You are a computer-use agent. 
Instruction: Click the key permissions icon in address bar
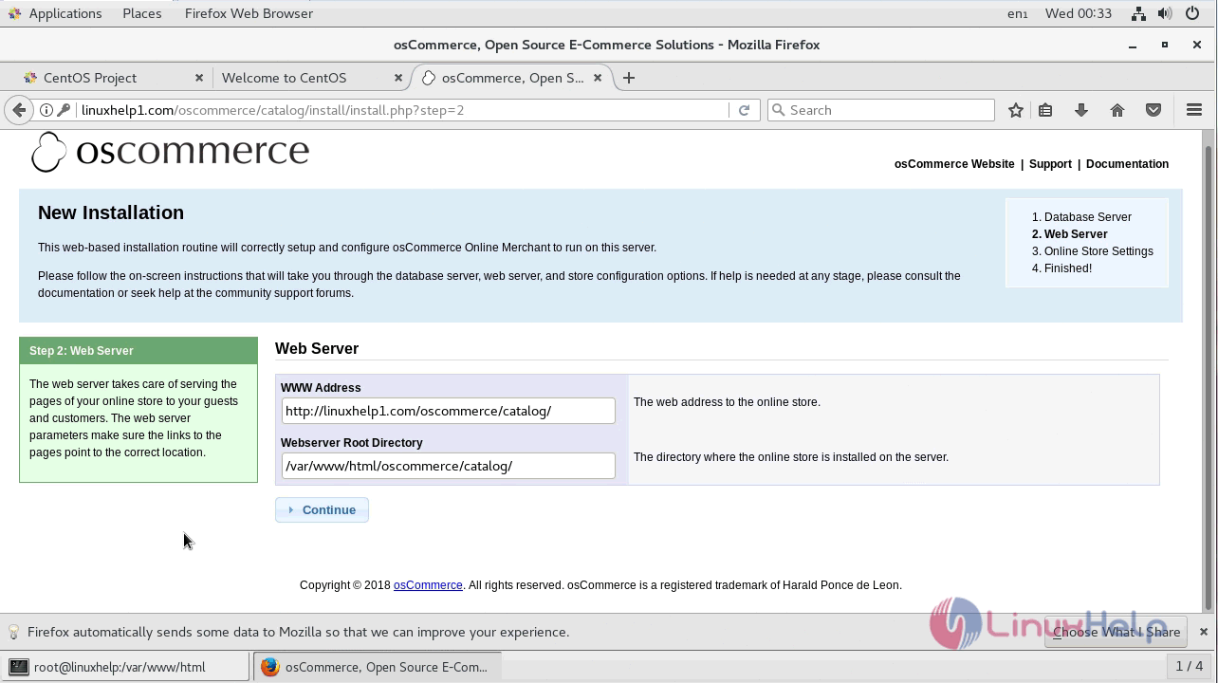coord(64,110)
